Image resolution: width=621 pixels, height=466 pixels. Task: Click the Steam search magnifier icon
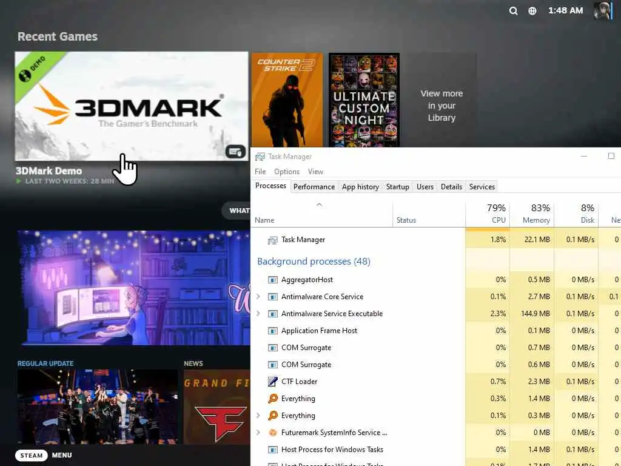tap(513, 11)
